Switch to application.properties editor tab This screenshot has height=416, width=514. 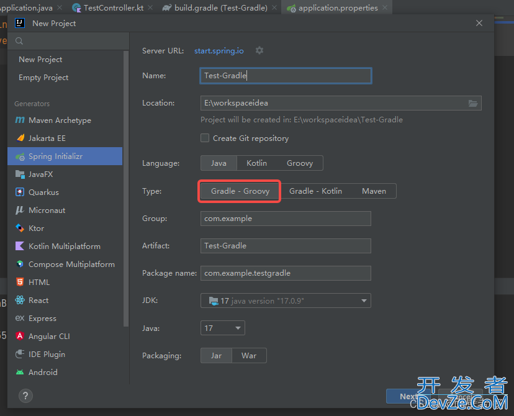[x=338, y=8]
